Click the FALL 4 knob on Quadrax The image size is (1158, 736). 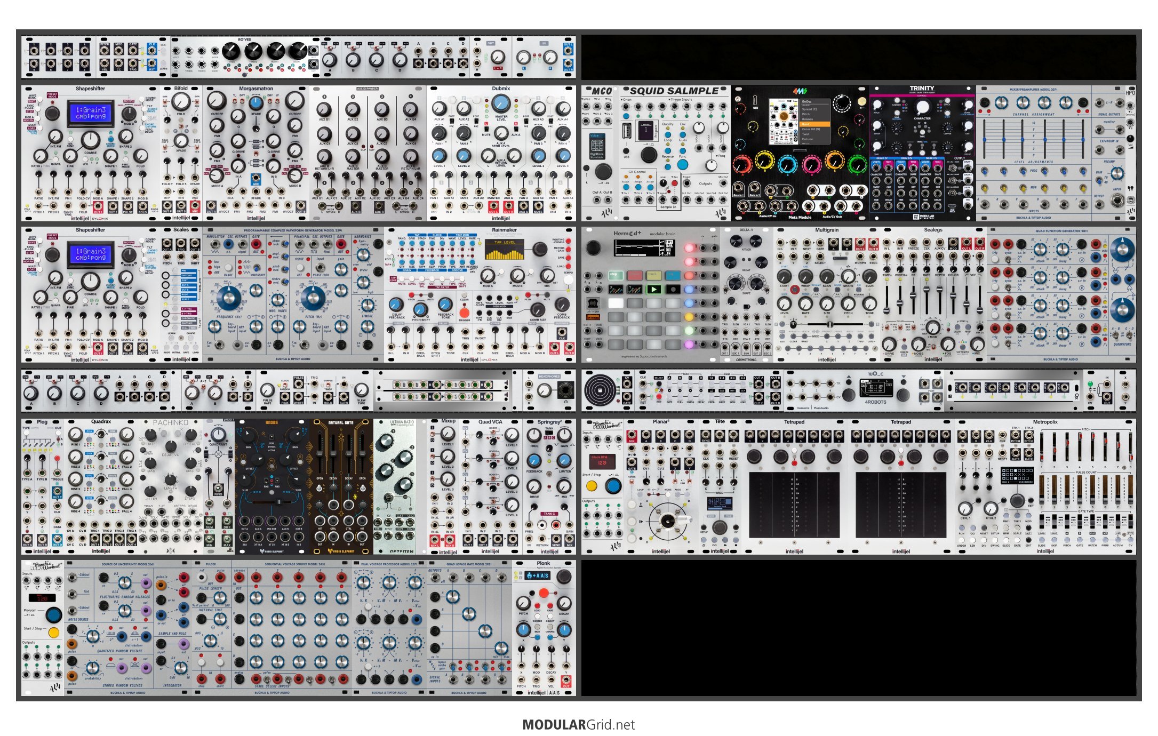(x=126, y=501)
